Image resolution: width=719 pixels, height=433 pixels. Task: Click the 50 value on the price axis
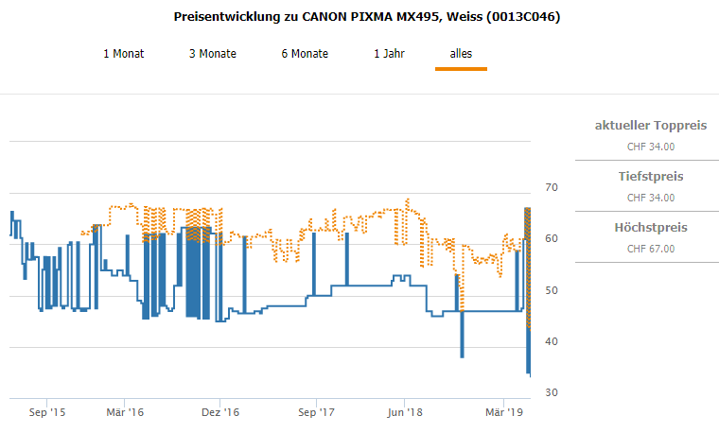pos(553,290)
